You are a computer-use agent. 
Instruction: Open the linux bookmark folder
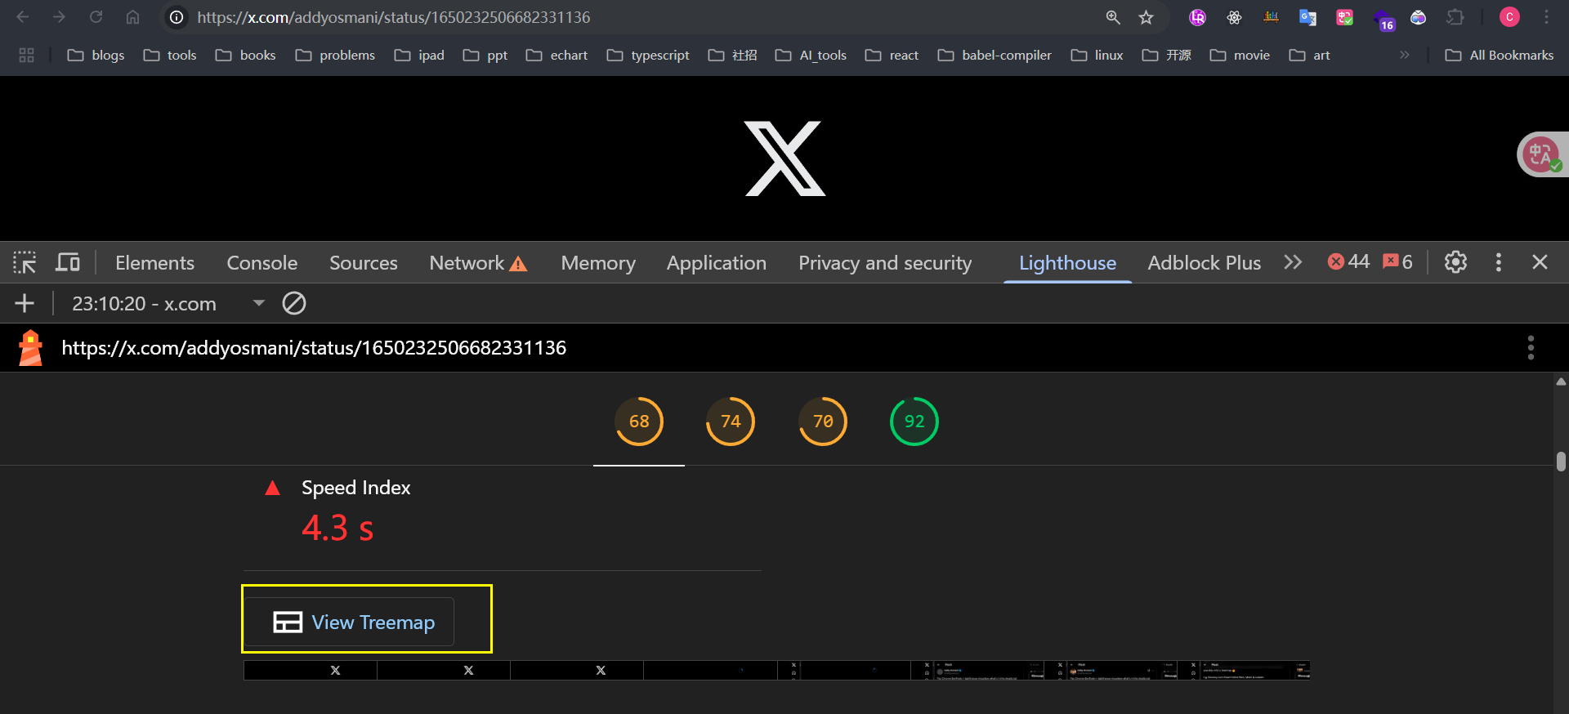point(1097,55)
